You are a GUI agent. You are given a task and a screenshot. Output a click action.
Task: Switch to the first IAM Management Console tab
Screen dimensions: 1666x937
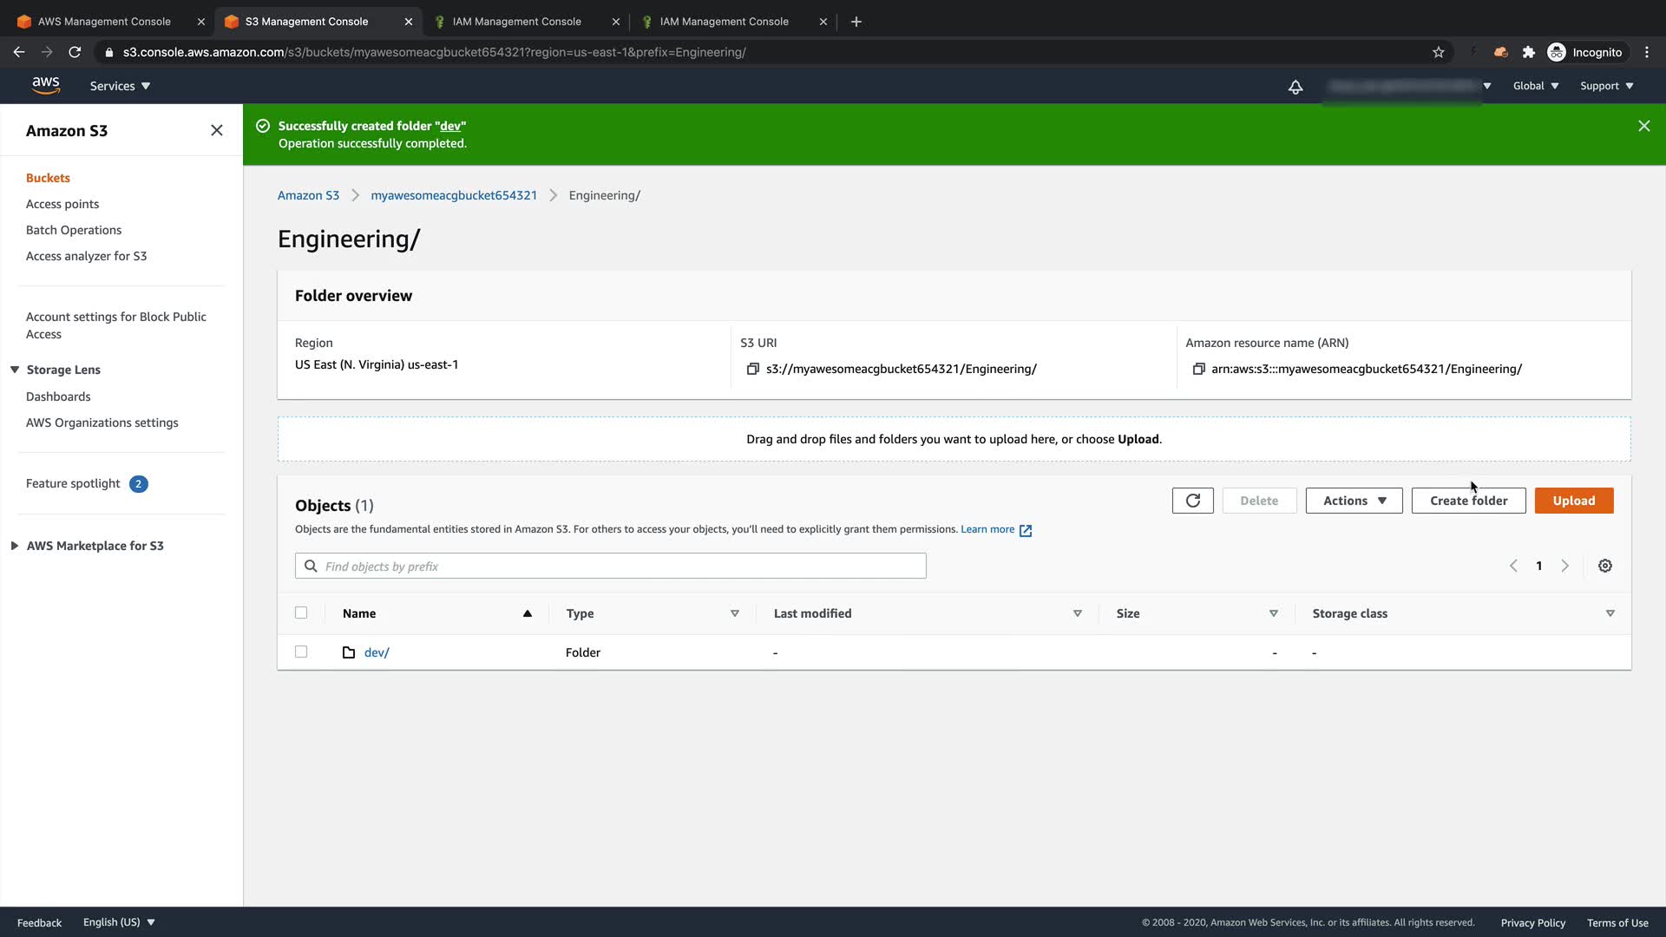516,22
